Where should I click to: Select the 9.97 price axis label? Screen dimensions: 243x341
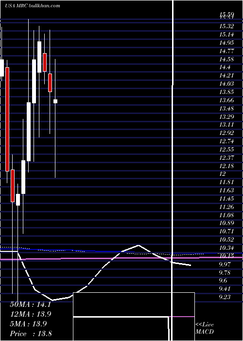(x=225, y=265)
